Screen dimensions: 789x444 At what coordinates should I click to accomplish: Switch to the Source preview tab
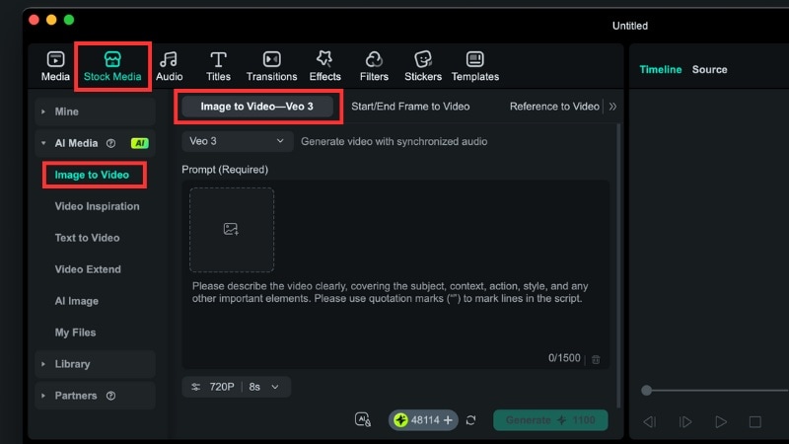coord(709,69)
